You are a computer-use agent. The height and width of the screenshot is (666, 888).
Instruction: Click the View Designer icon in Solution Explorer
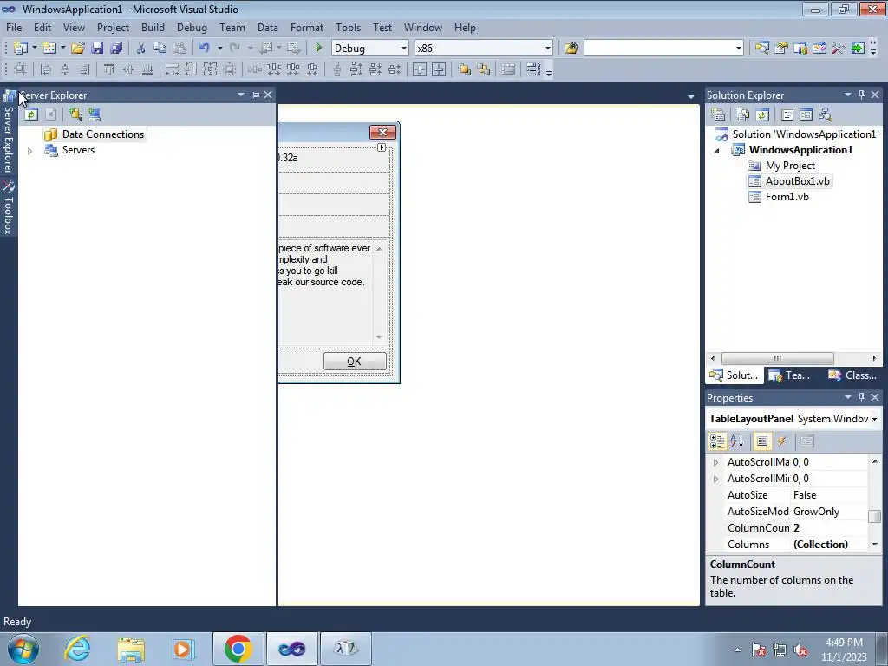pyautogui.click(x=806, y=114)
